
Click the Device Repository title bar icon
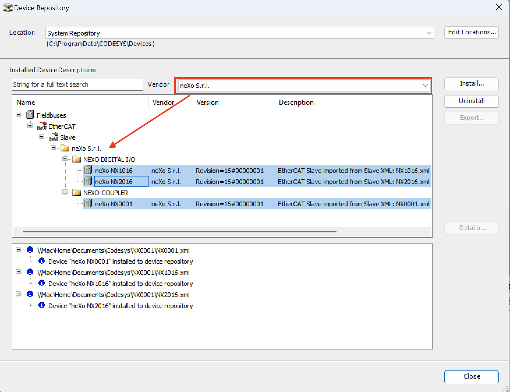(8, 8)
